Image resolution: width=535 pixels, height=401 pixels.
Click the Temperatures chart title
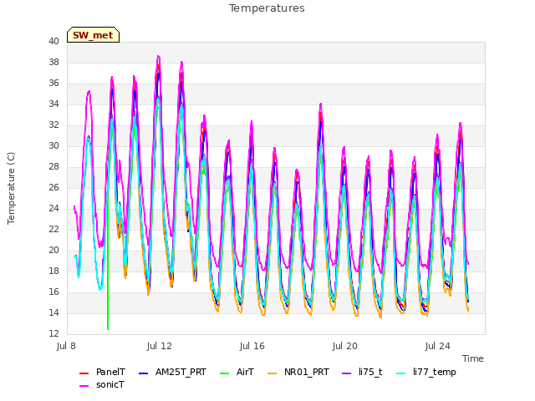tap(267, 8)
